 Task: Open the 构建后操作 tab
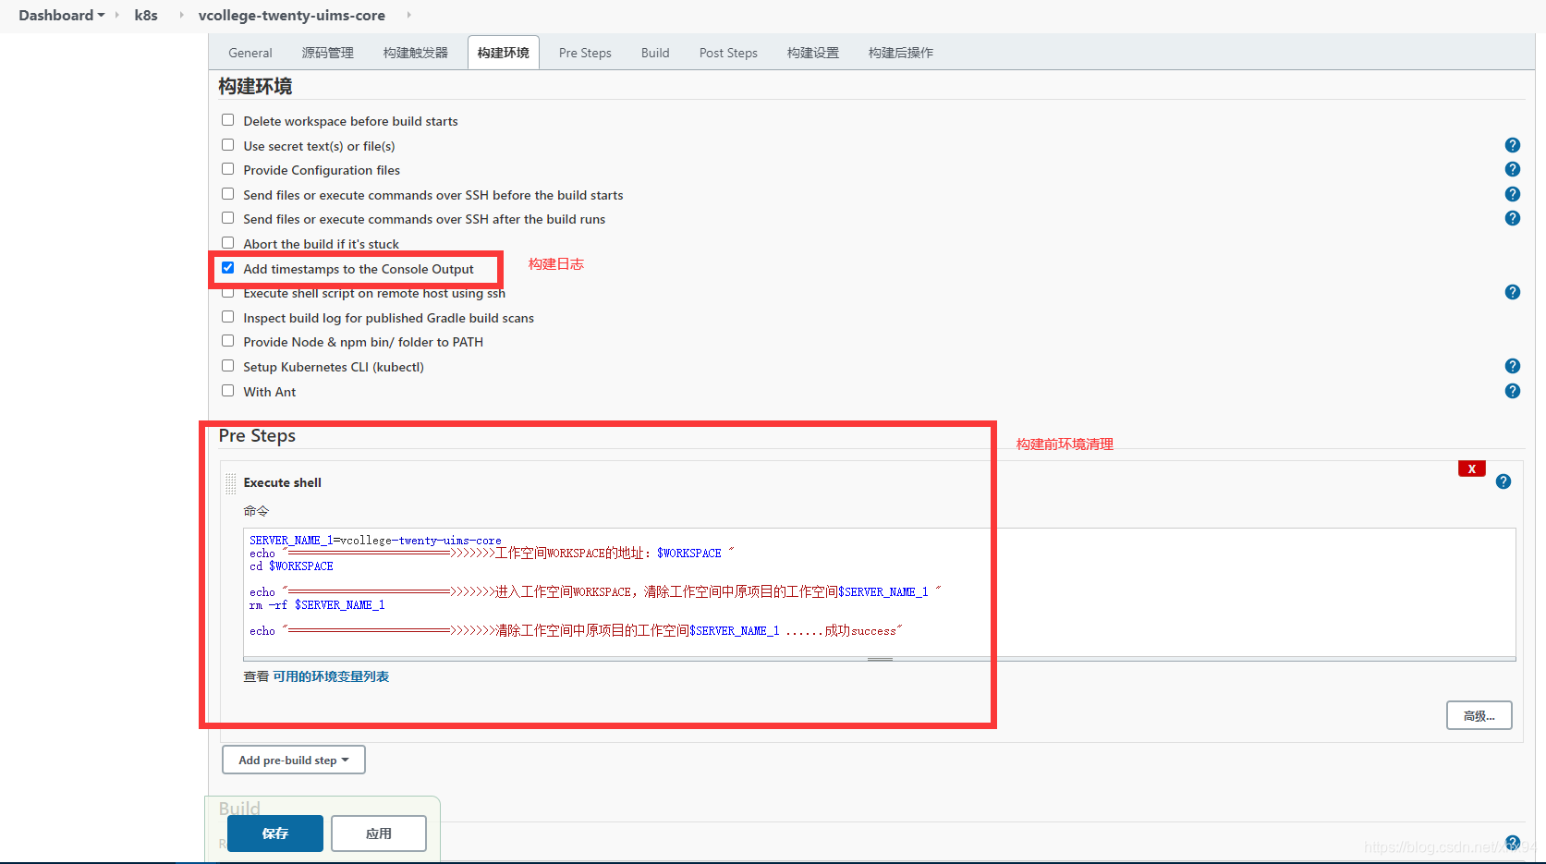pyautogui.click(x=901, y=53)
